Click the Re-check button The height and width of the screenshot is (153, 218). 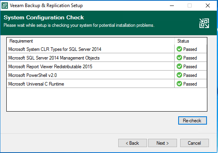[x=192, y=120]
